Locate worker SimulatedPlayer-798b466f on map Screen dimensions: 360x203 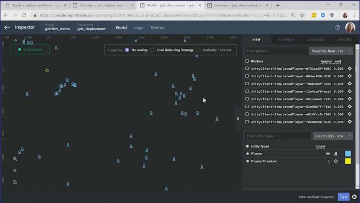[x=350, y=84]
